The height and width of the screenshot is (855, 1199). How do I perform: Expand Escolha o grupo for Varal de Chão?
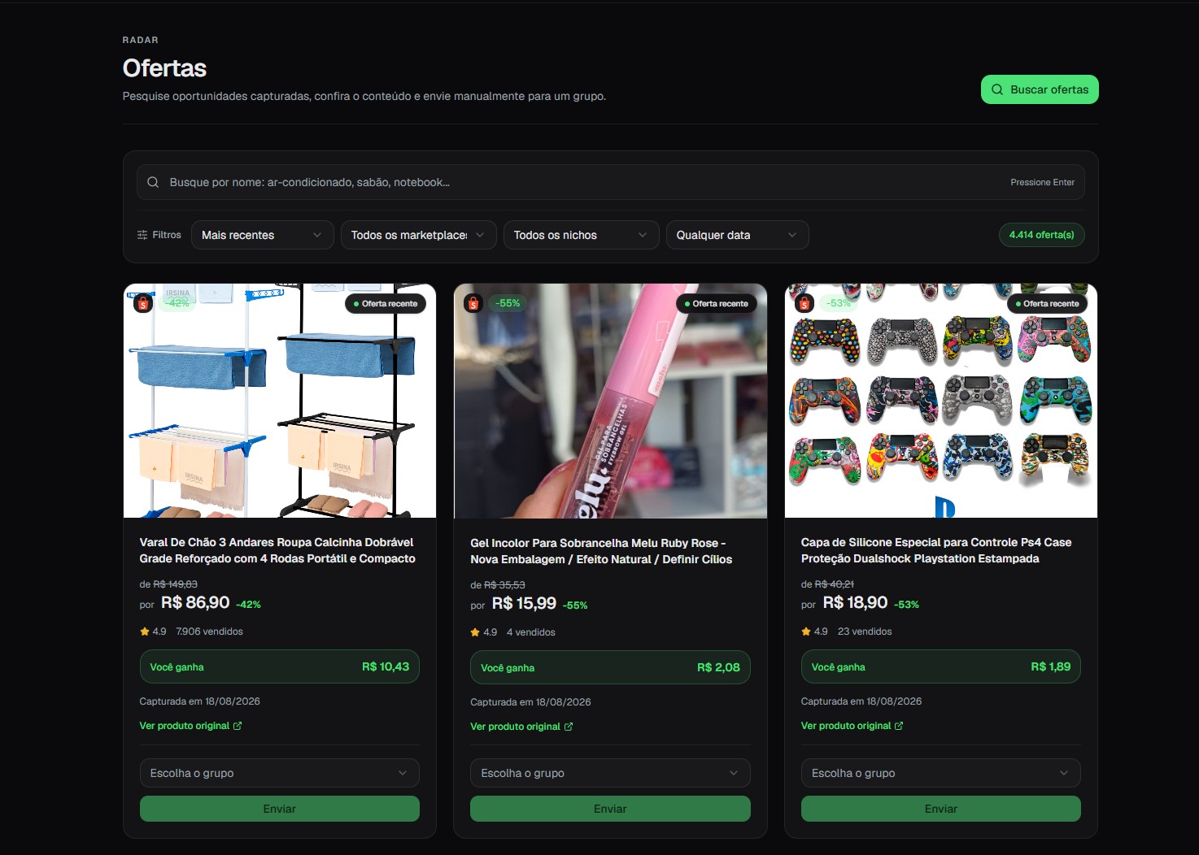coord(280,773)
